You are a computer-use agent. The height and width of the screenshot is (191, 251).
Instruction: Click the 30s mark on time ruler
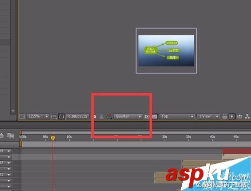click(165, 137)
